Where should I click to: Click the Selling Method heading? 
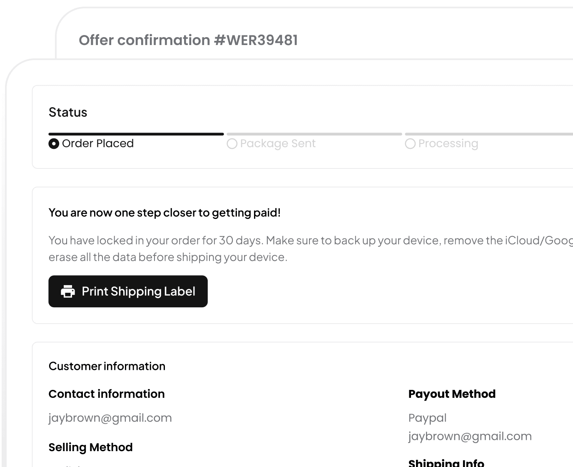(x=90, y=447)
